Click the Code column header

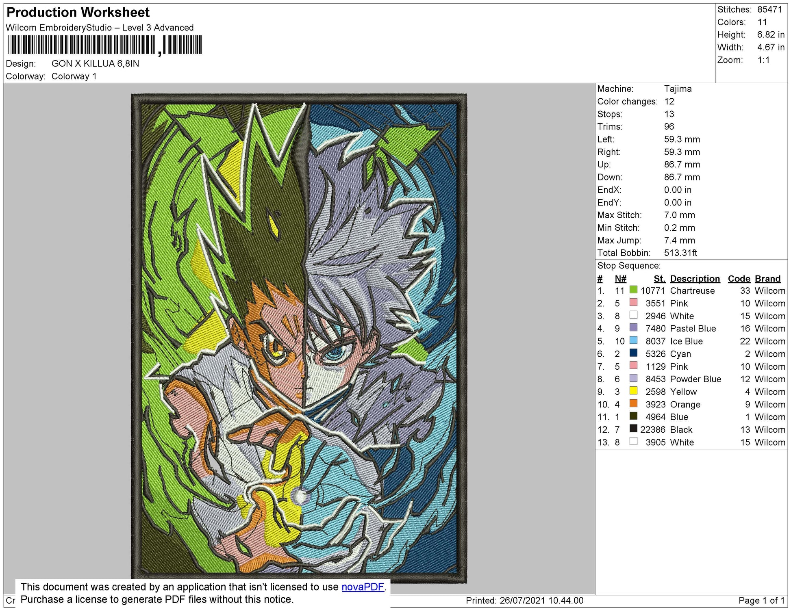coord(739,279)
